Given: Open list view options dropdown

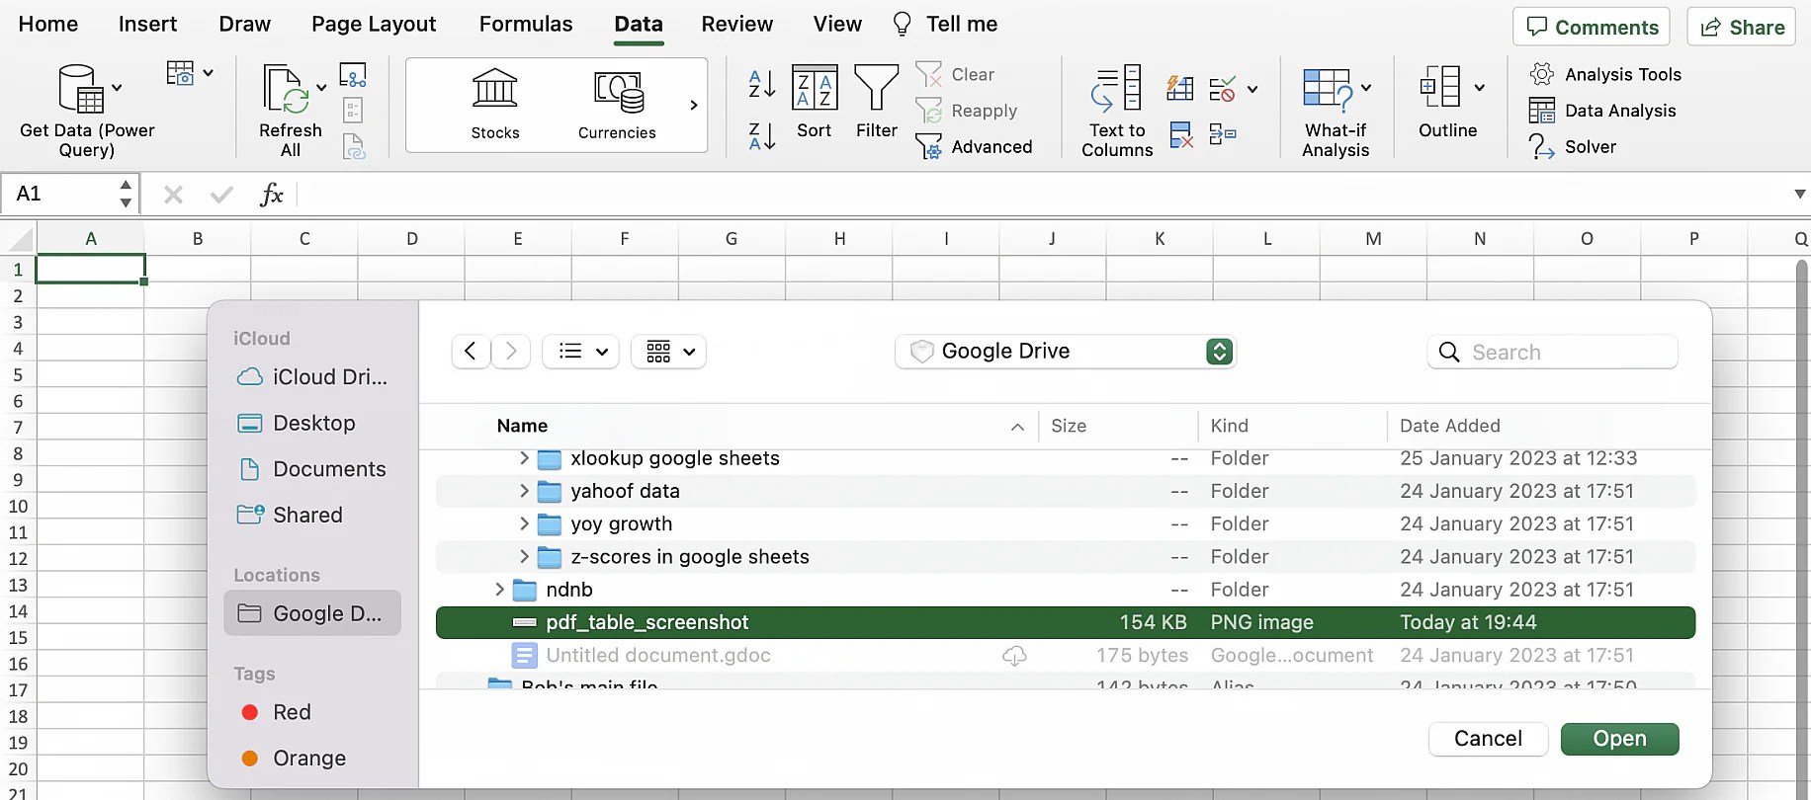Looking at the screenshot, I should [x=581, y=352].
